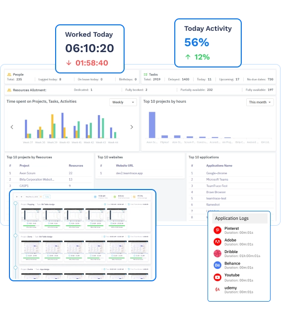Go to next day in screenshots panel

(21, 196)
